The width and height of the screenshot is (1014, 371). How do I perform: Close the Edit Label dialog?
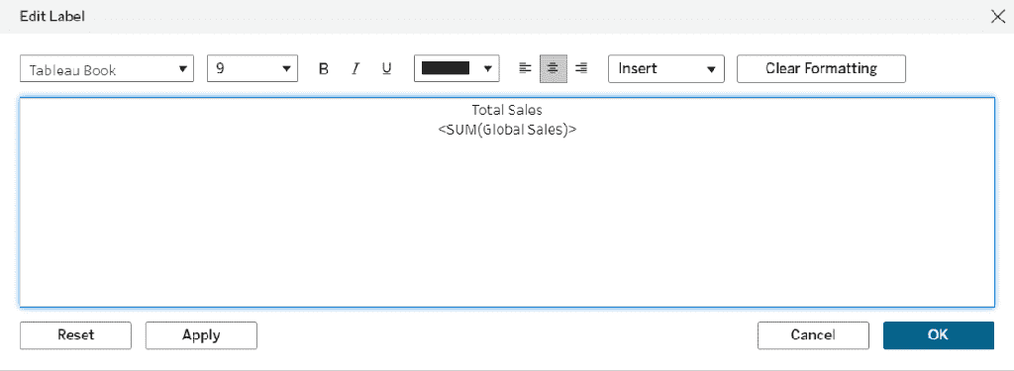click(x=998, y=16)
